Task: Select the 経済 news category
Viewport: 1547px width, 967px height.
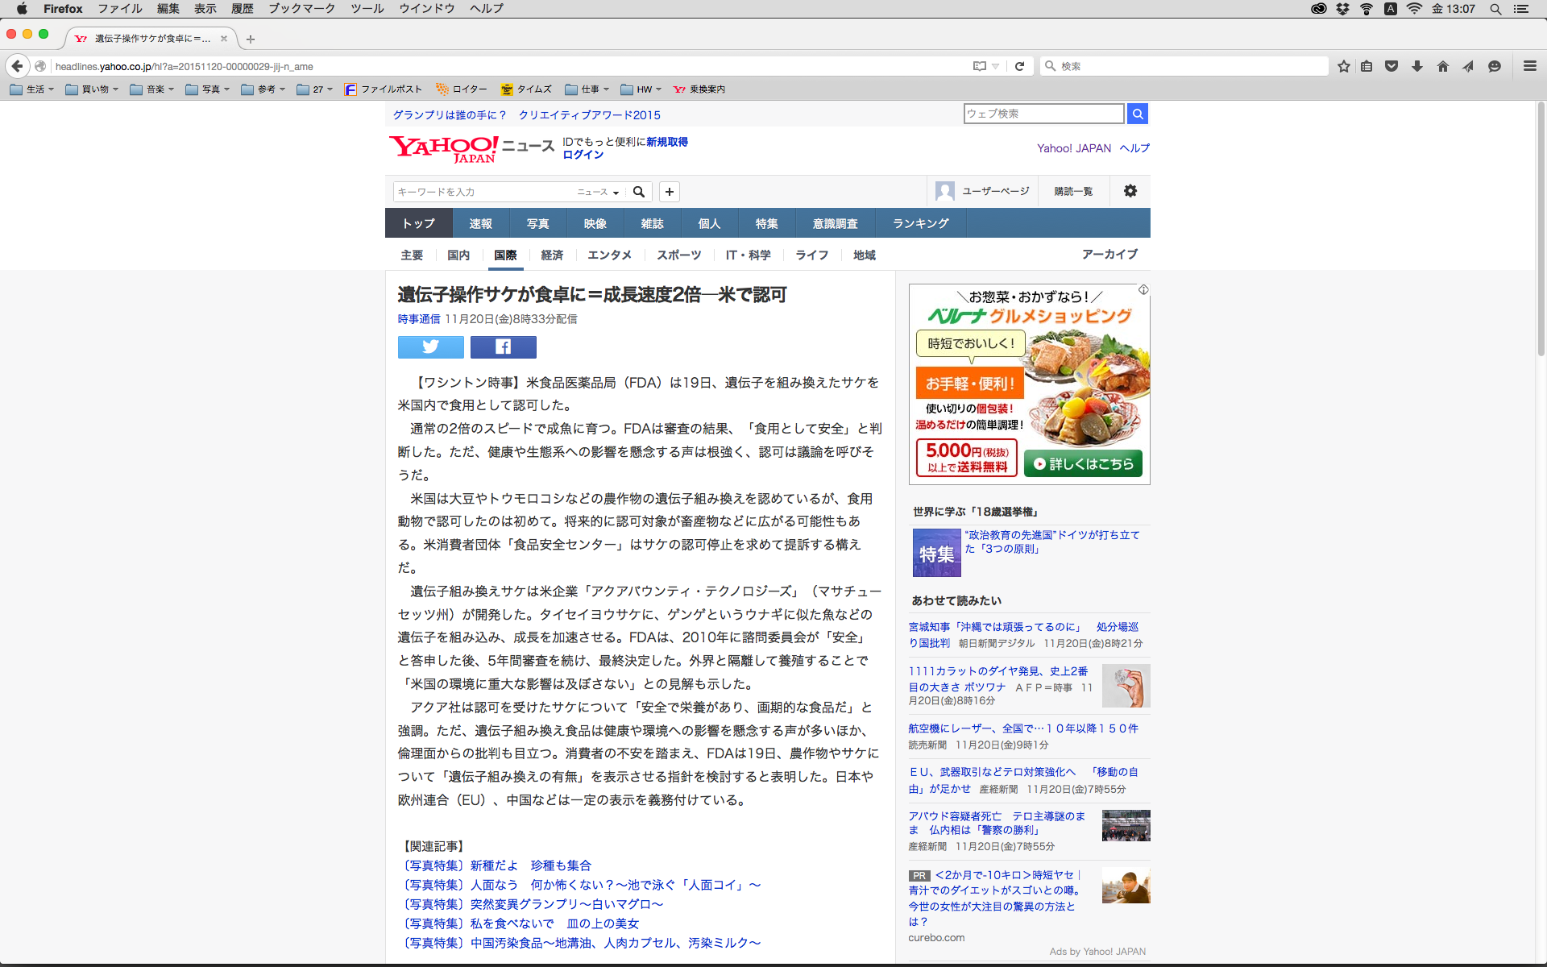Action: point(552,255)
